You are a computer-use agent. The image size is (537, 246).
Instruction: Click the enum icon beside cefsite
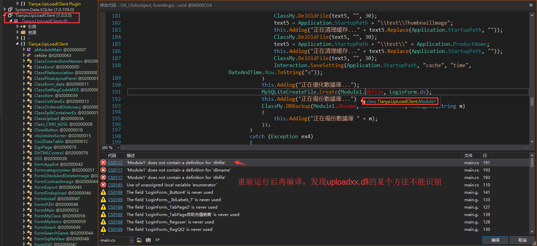point(29,55)
